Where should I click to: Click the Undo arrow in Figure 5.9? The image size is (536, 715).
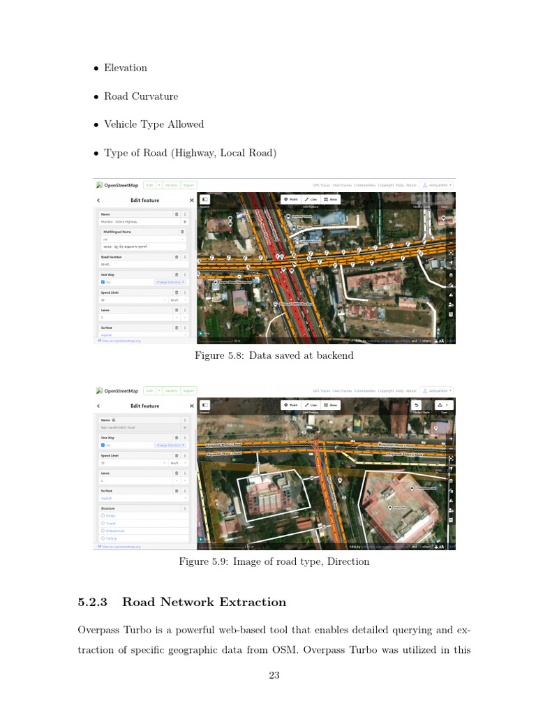tap(417, 405)
